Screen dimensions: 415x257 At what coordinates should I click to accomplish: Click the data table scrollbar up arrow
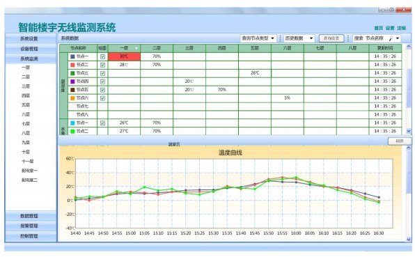tap(408, 47)
